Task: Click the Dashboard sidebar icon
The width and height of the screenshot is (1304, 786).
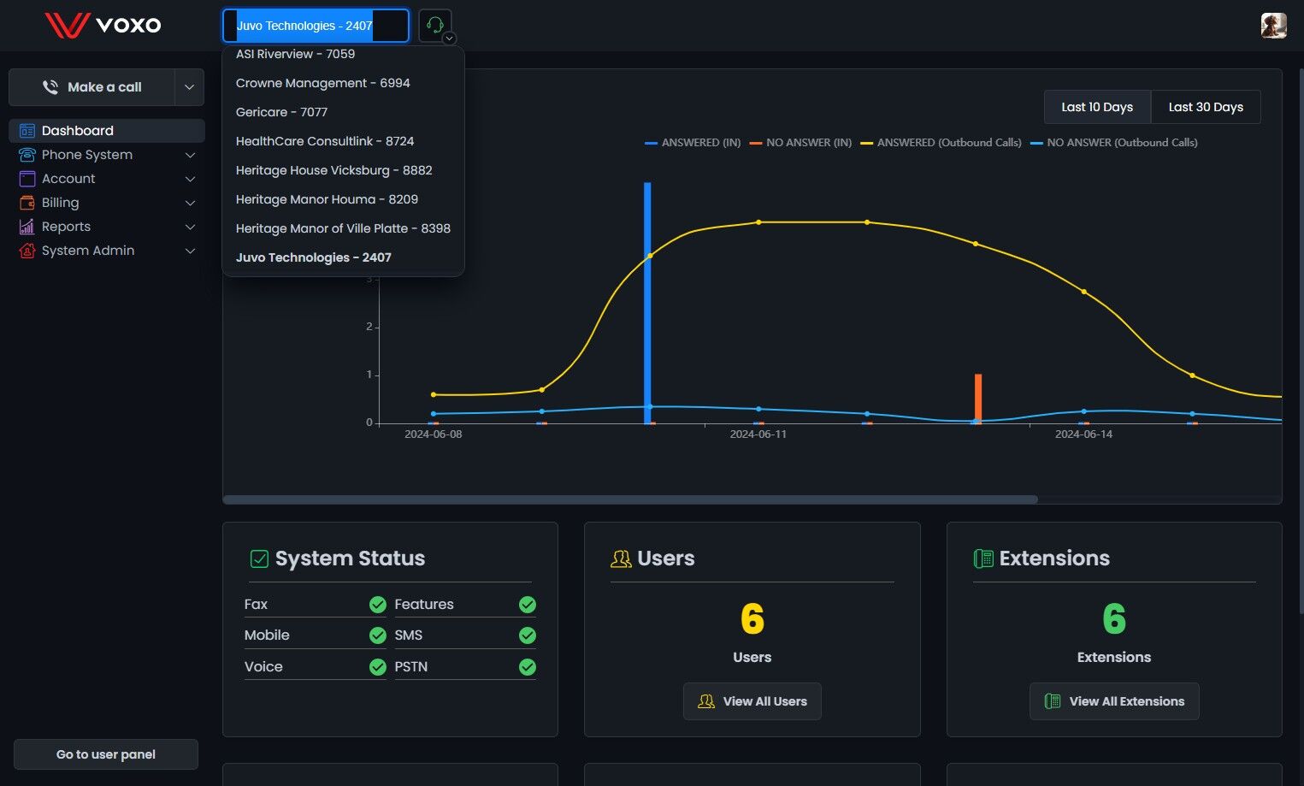Action: click(27, 131)
